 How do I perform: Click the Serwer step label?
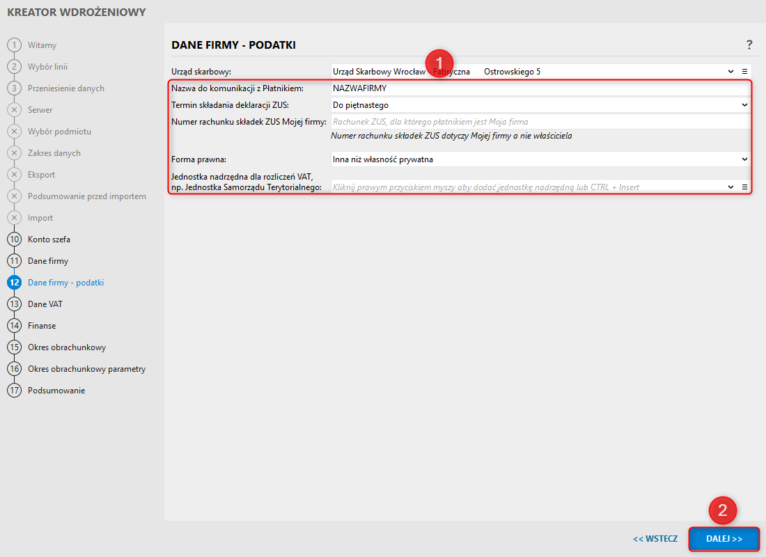click(x=40, y=110)
